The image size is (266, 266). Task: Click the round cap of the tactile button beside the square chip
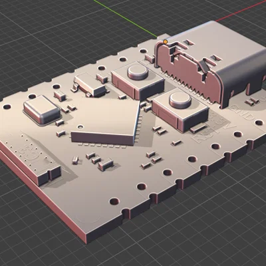point(138,72)
